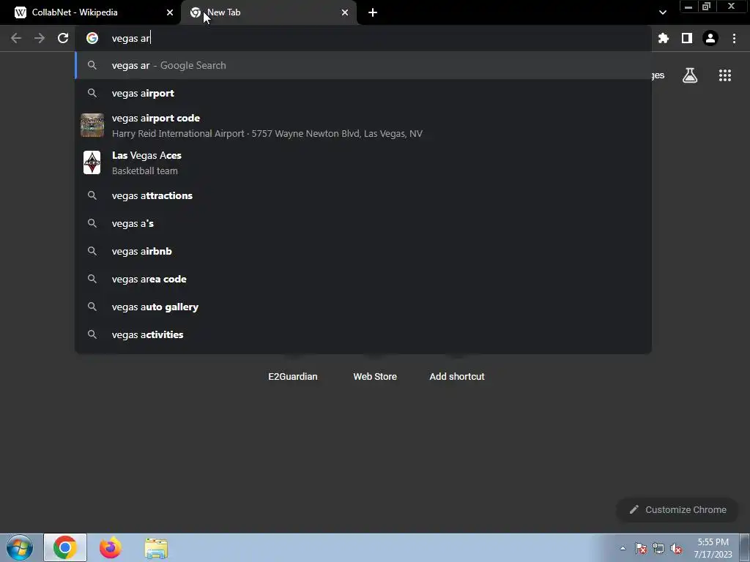Open Search Labs flask icon
The image size is (750, 562).
click(x=690, y=75)
